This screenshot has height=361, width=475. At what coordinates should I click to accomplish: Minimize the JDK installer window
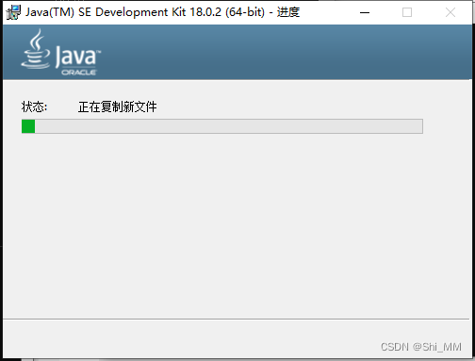365,12
